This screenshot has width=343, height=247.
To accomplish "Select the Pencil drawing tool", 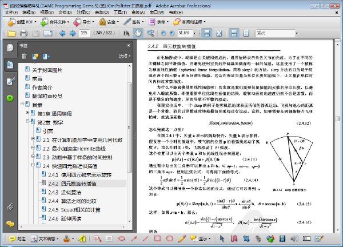I will tap(182, 238).
